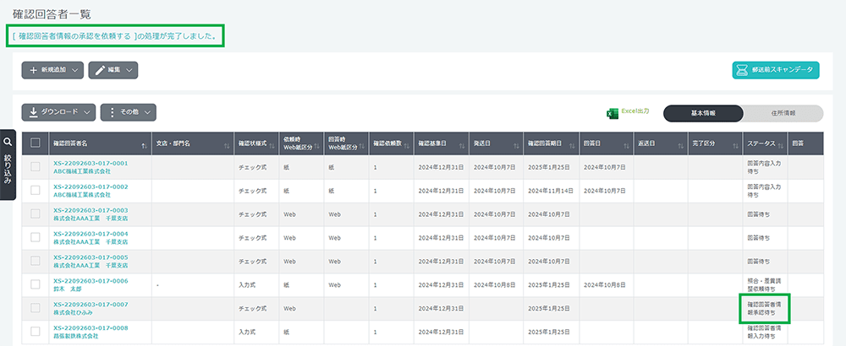
Task: Click the Excel出力 icon
Action: pos(613,113)
